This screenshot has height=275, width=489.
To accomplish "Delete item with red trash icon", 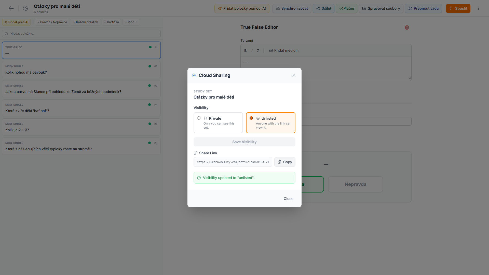I will pos(407,27).
